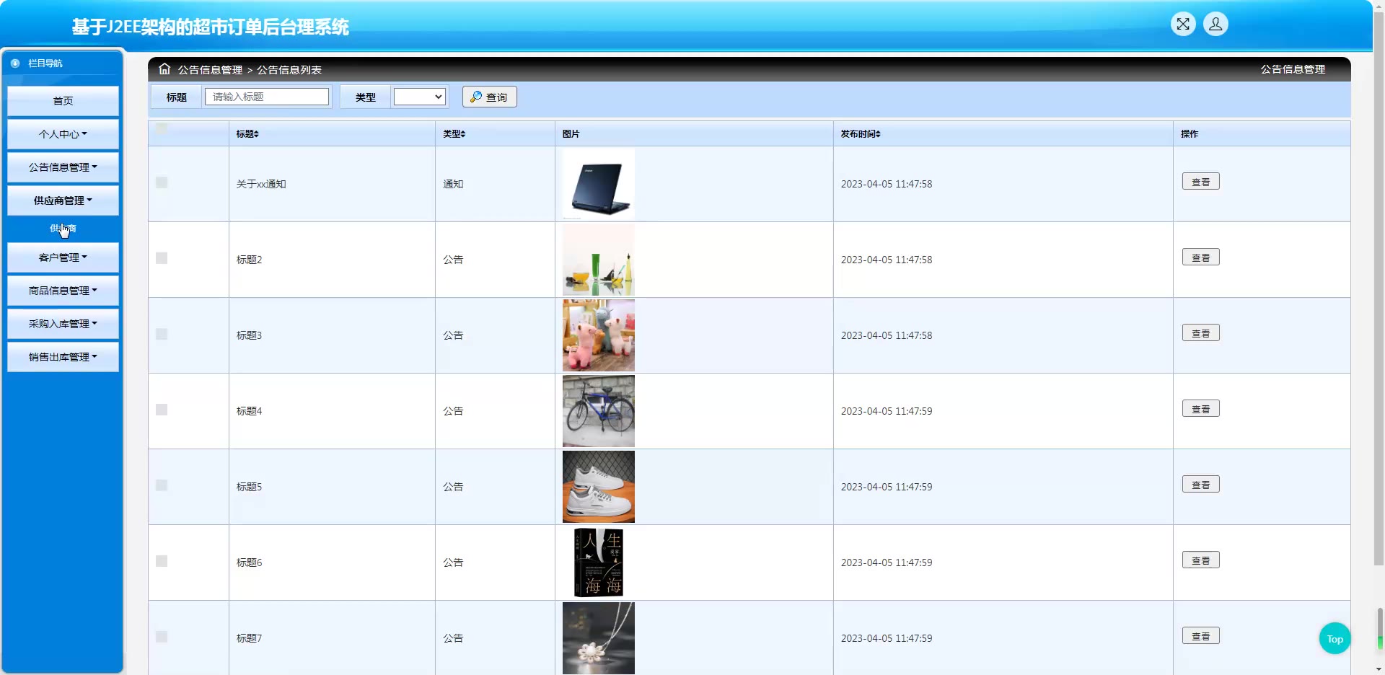Click the scrollbar down arrow
This screenshot has width=1385, height=675.
coord(1379,669)
